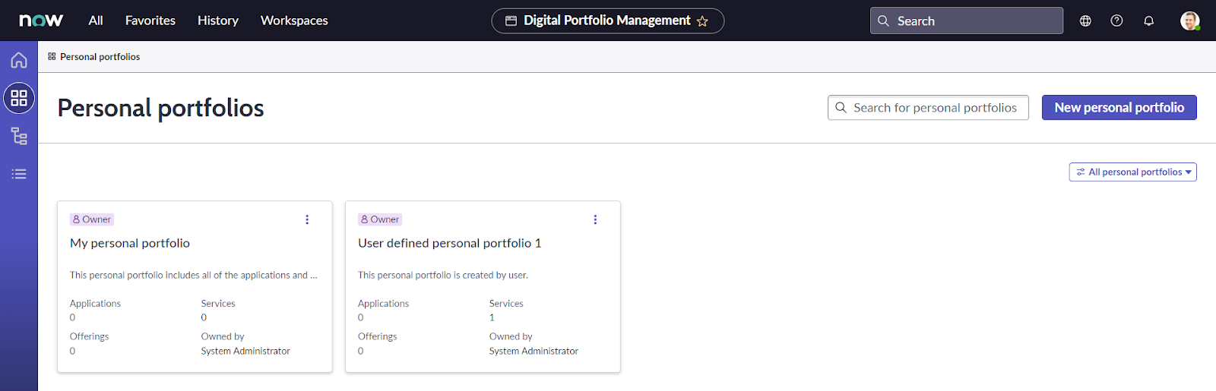The height and width of the screenshot is (391, 1216).
Task: Favorite Digital Portfolio Management with star
Action: (702, 21)
